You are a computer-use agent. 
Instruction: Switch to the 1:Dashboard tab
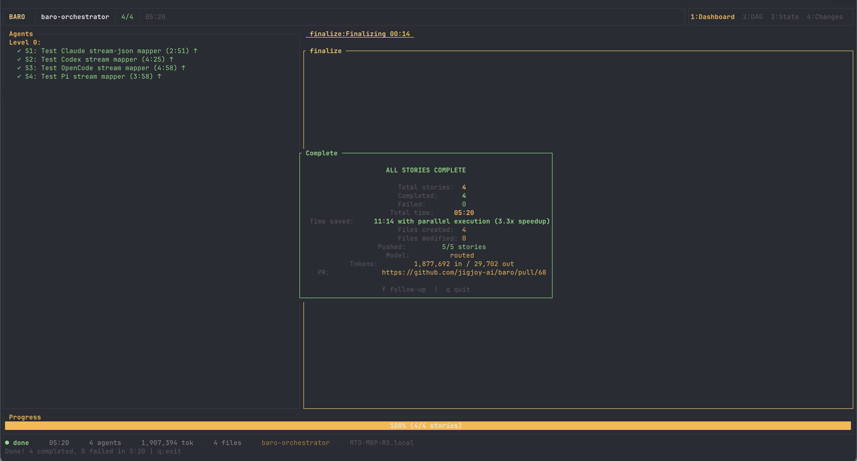tap(712, 17)
